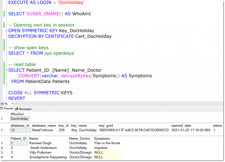This screenshot has width=225, height=162.
Task: Click the Results grid icon
Action: coord(2,109)
